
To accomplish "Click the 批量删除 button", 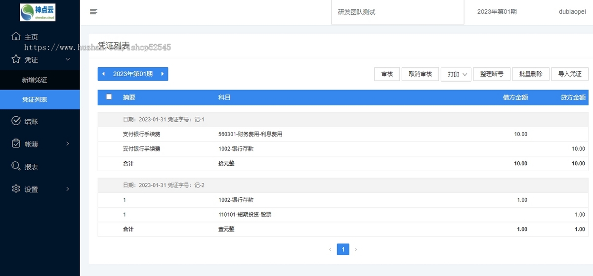I will tap(531, 74).
